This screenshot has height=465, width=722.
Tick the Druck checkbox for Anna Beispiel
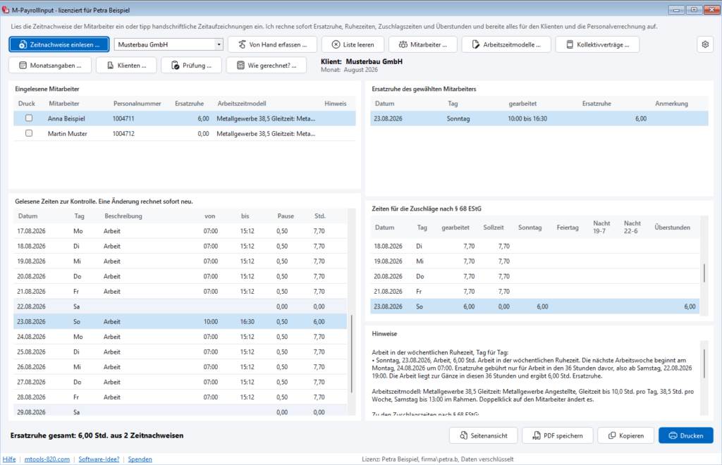click(29, 118)
